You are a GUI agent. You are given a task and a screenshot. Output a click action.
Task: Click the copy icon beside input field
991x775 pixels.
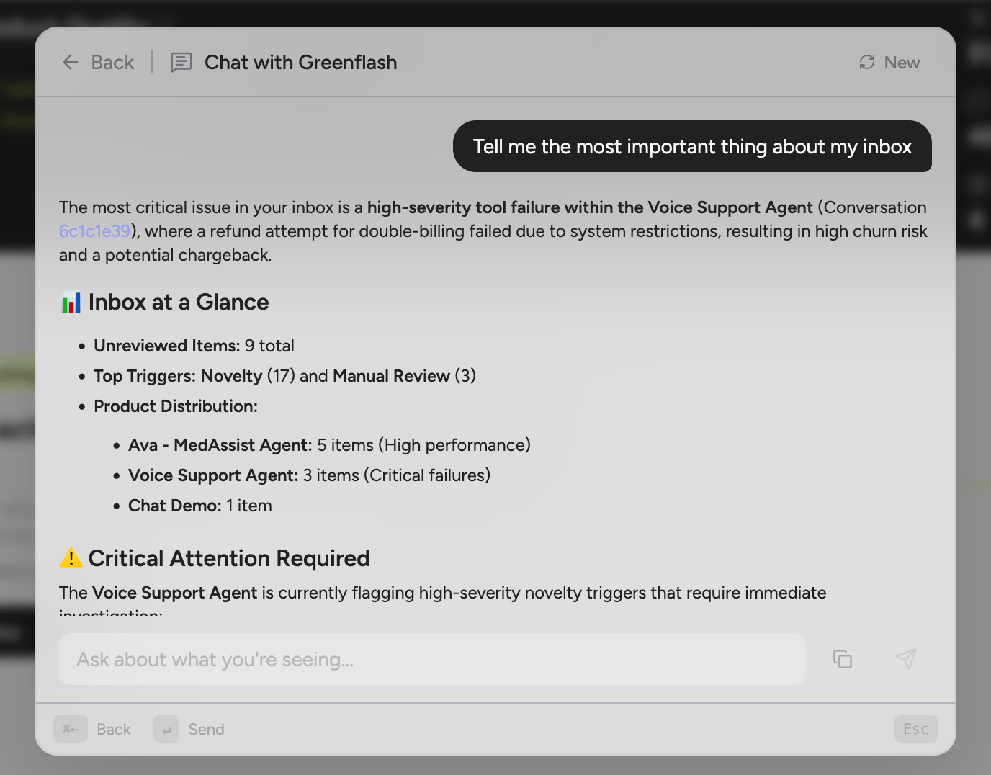(843, 659)
